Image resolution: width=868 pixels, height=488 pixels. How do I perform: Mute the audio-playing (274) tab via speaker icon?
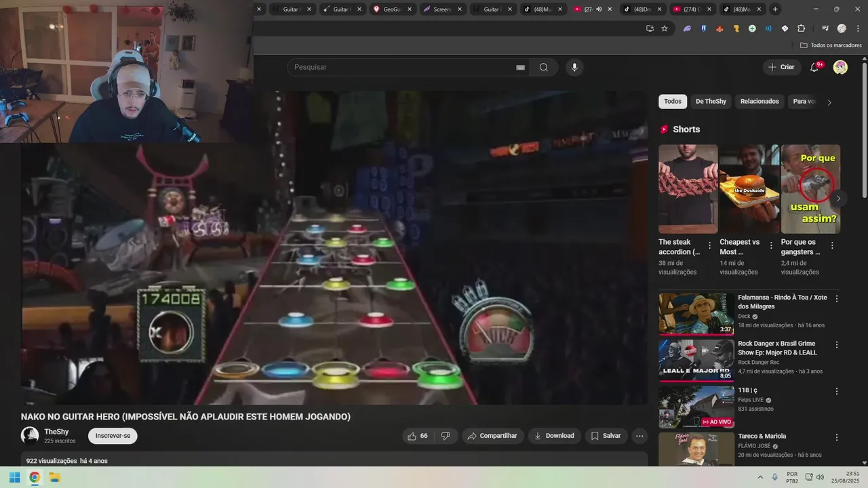tap(599, 9)
